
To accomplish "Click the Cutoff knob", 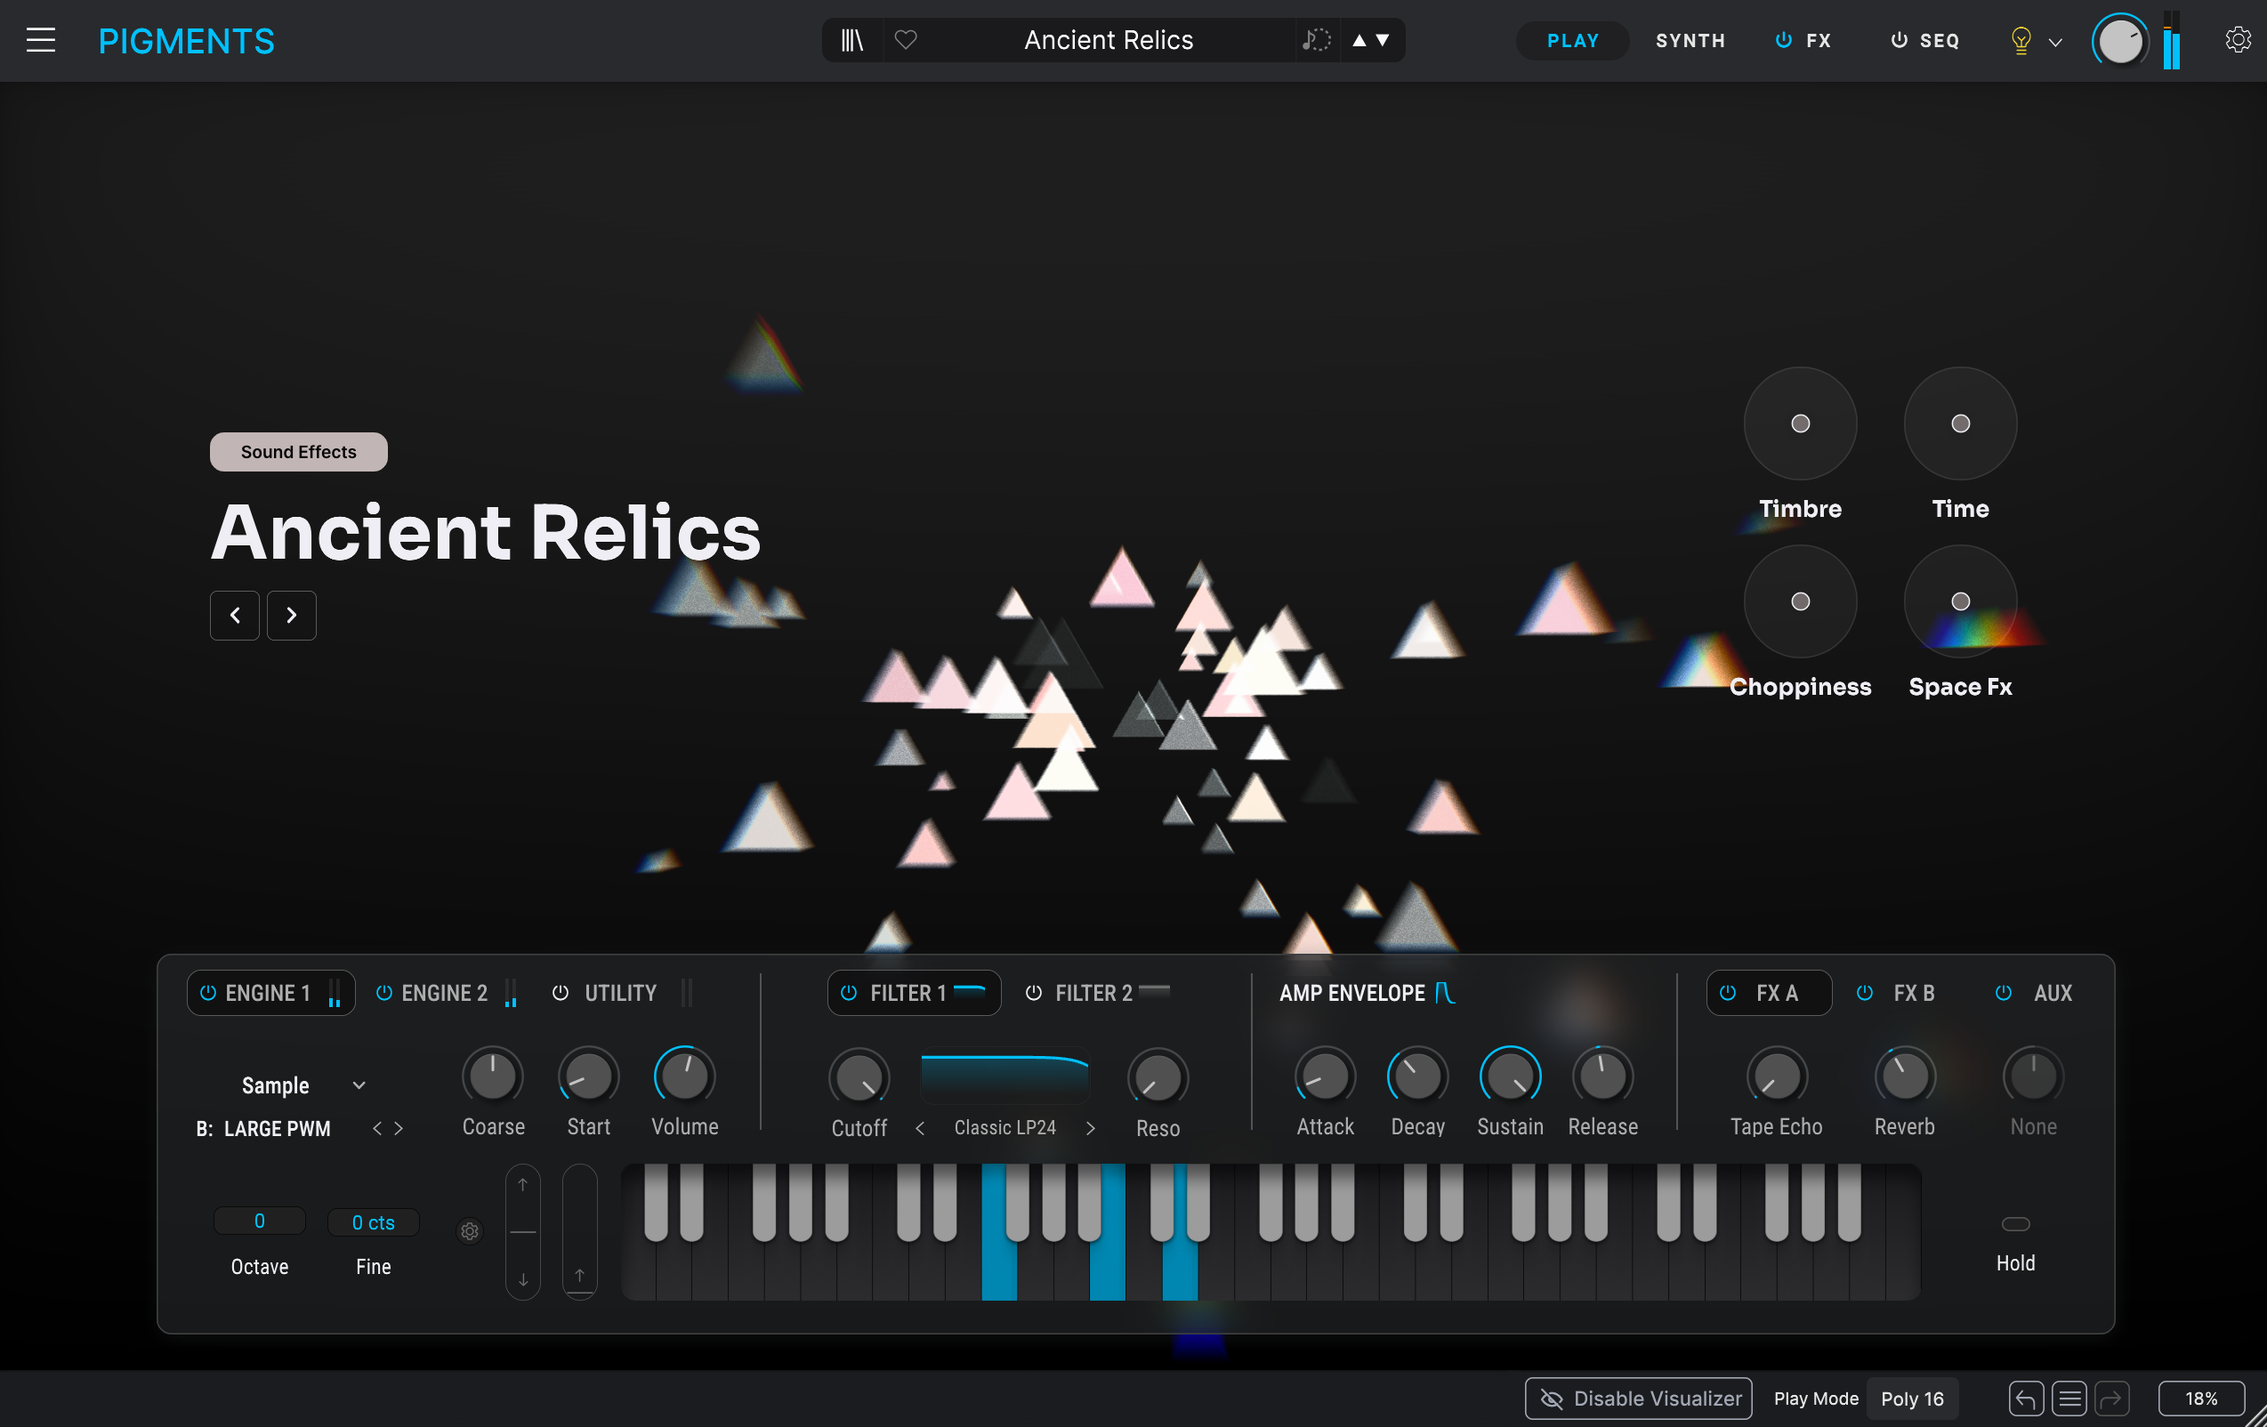I will pos(859,1076).
